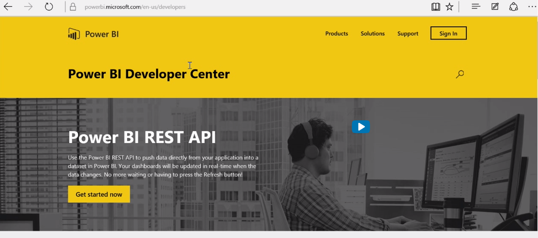The image size is (538, 238).
Task: Go back with the browser back arrow
Action: click(x=8, y=7)
